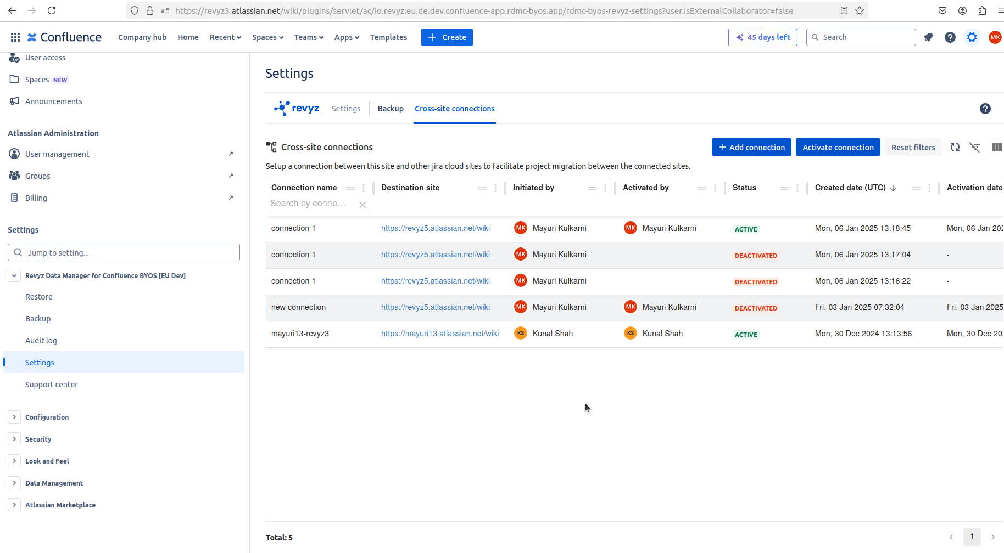Image resolution: width=1004 pixels, height=553 pixels.
Task: Open the Apps dropdown
Action: point(347,37)
